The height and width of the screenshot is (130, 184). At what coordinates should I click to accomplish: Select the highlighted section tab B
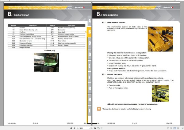coord(89,32)
